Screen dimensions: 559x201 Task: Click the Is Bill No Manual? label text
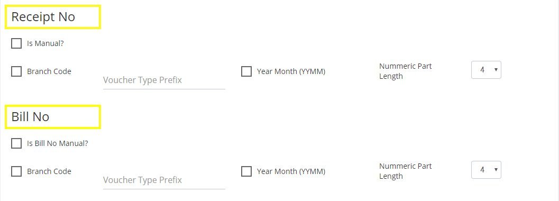pos(58,144)
